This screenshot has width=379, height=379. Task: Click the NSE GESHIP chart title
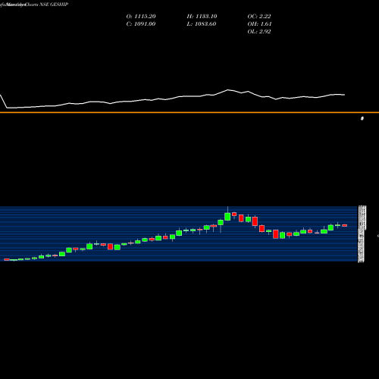pos(54,5)
